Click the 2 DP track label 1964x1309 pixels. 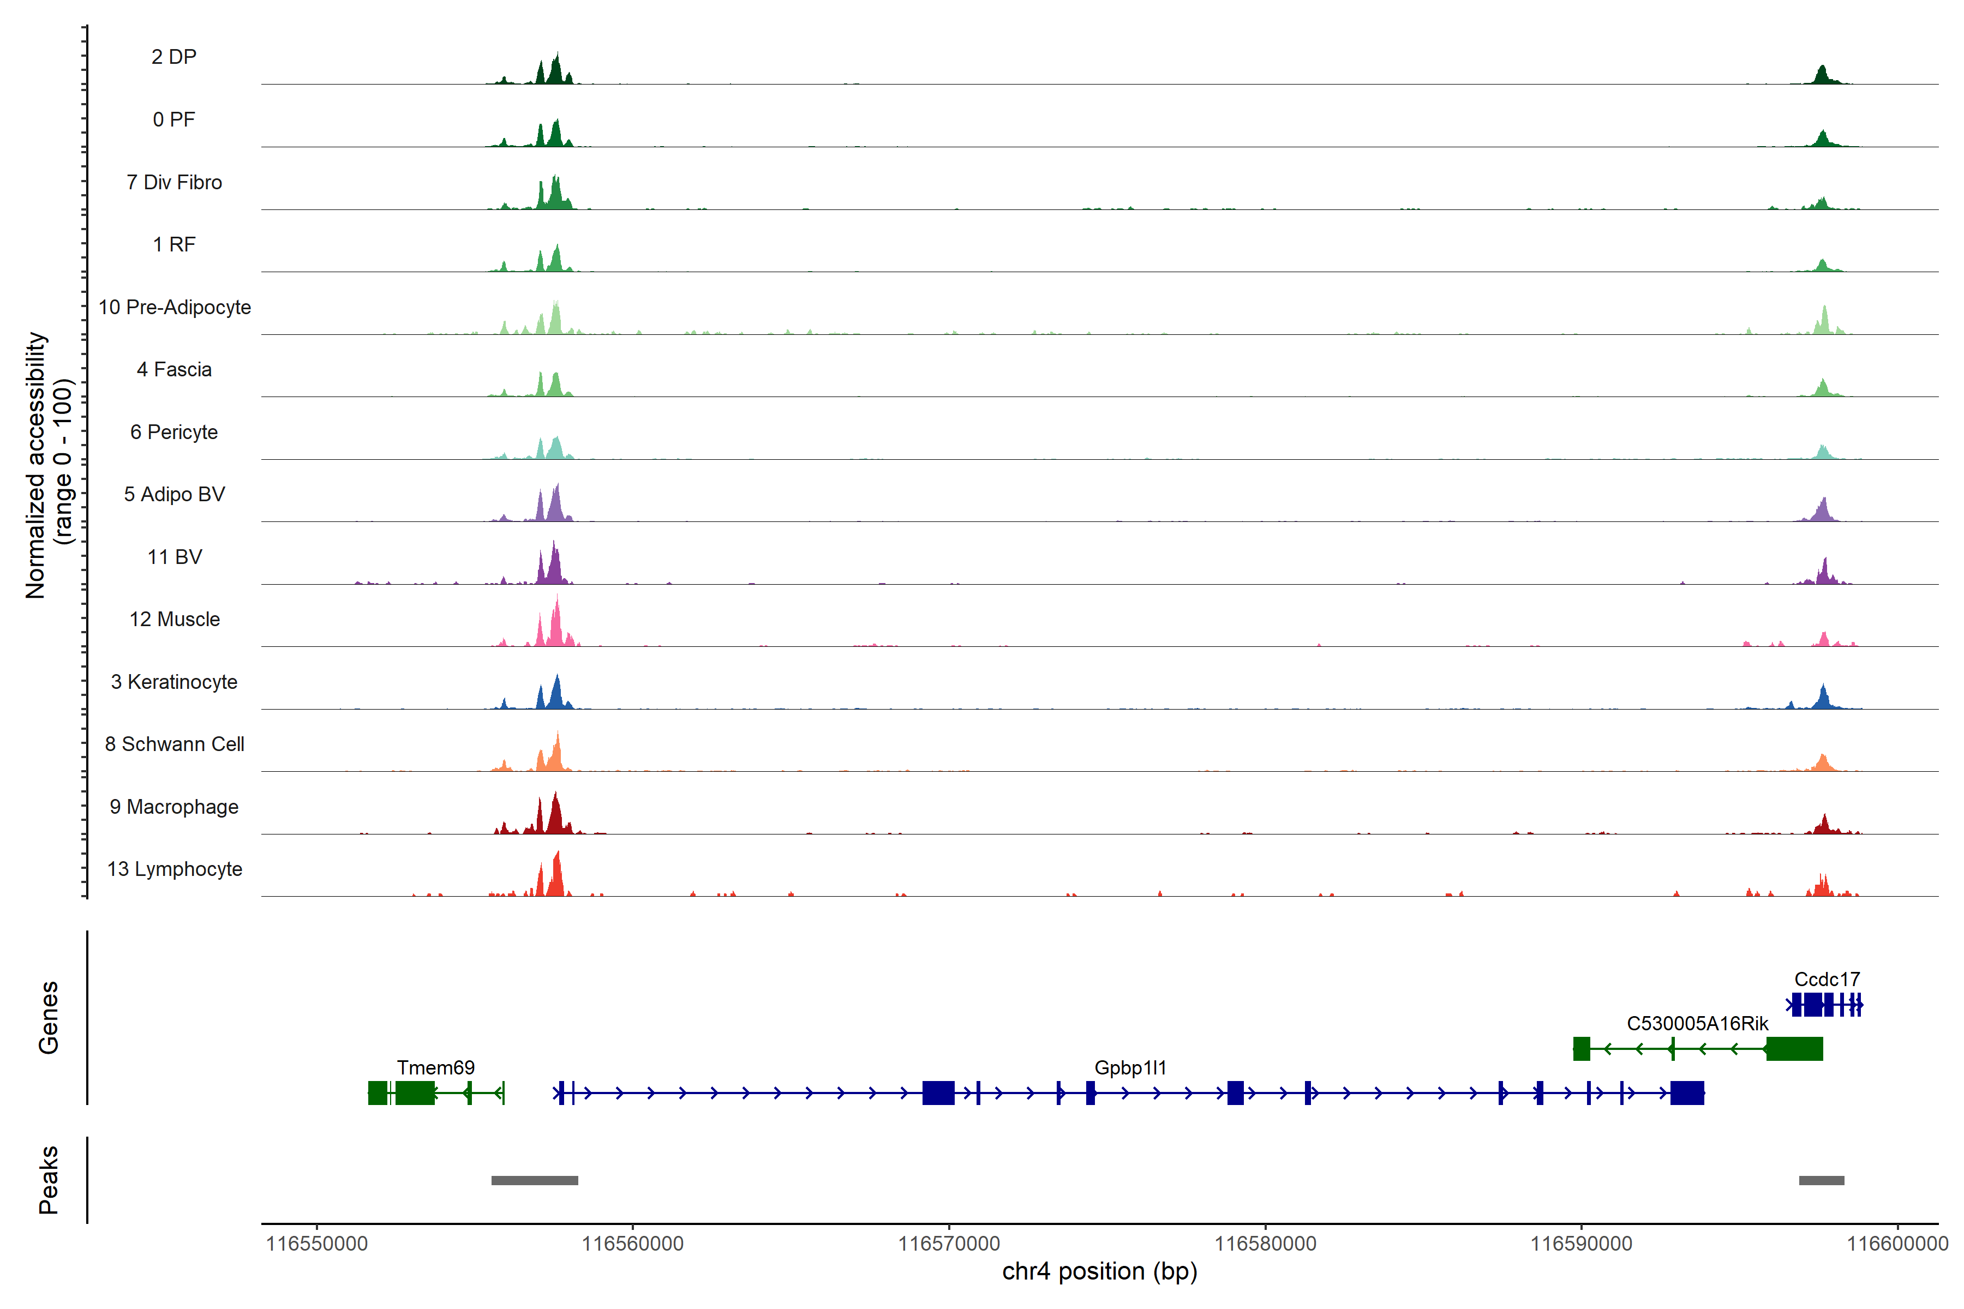coord(173,57)
